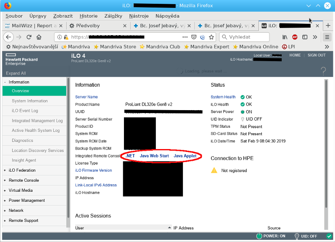Expand the Remote Support section

[x=5, y=220]
